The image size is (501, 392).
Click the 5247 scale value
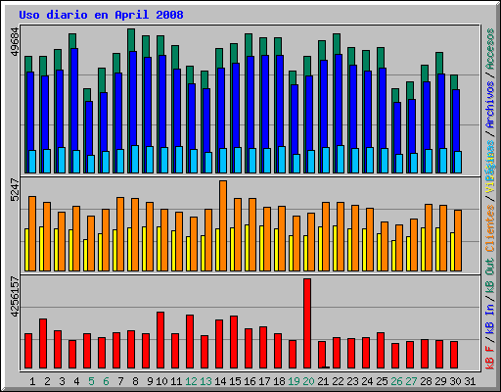[x=15, y=189]
